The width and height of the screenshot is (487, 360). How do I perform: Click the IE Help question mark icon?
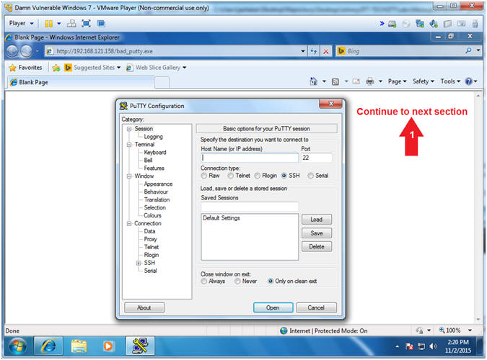click(468, 81)
